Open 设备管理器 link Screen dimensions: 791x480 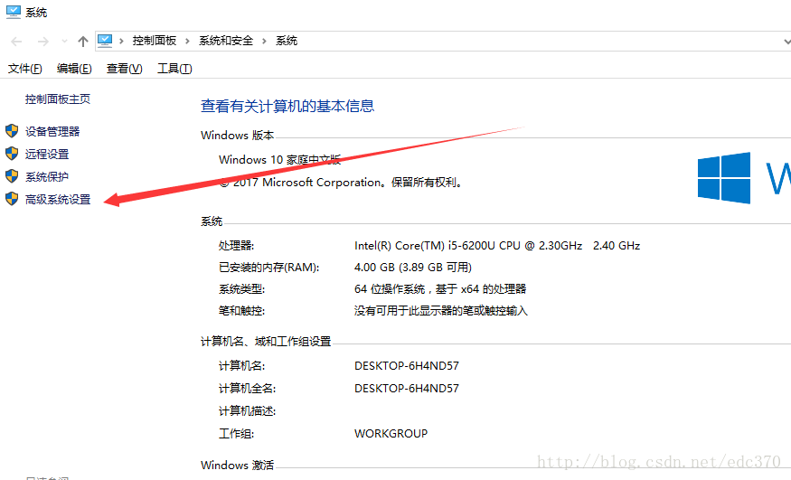click(x=52, y=132)
